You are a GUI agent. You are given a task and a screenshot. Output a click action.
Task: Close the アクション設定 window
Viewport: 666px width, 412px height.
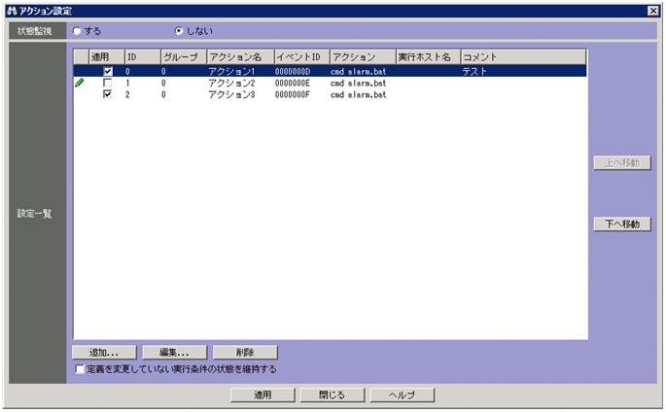coord(653,11)
